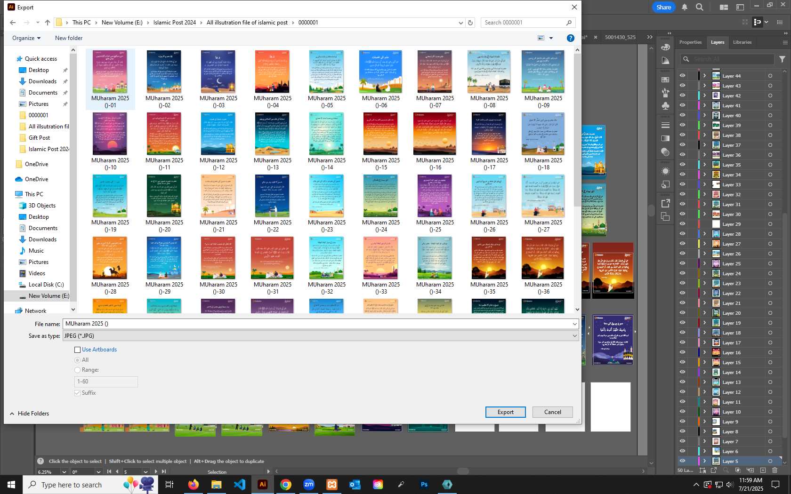
Task: Click the New folder button
Action: (69, 38)
